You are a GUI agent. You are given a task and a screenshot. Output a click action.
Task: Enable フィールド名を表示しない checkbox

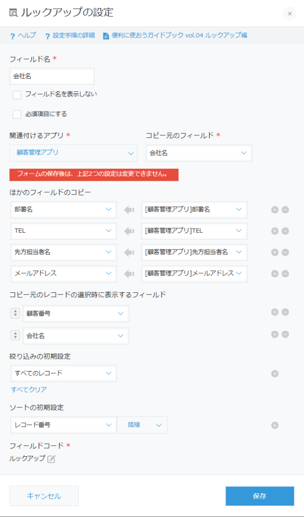pos(17,94)
